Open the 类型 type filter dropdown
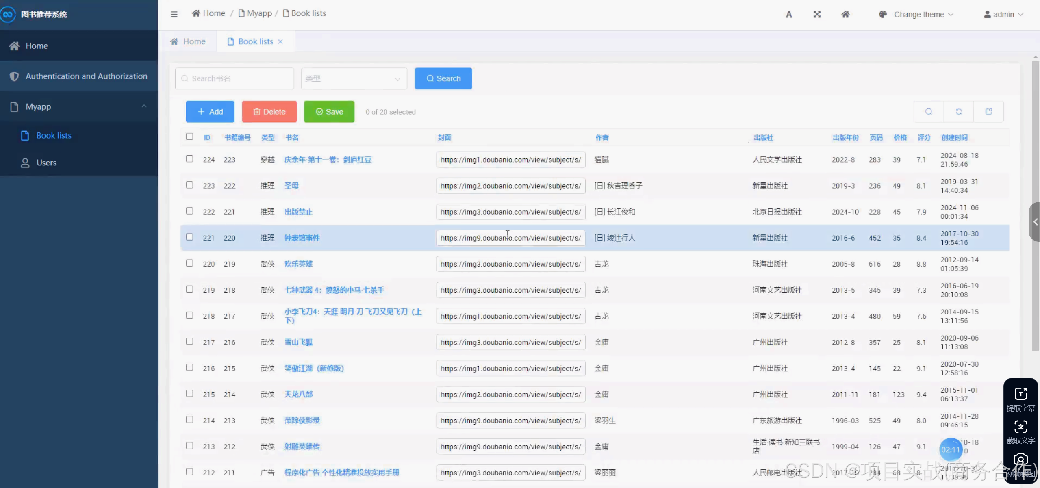The image size is (1040, 488). pyautogui.click(x=354, y=78)
